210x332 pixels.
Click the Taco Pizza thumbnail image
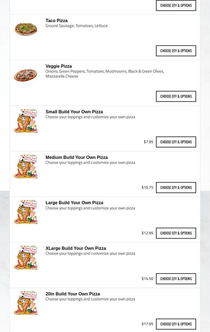coord(26,29)
